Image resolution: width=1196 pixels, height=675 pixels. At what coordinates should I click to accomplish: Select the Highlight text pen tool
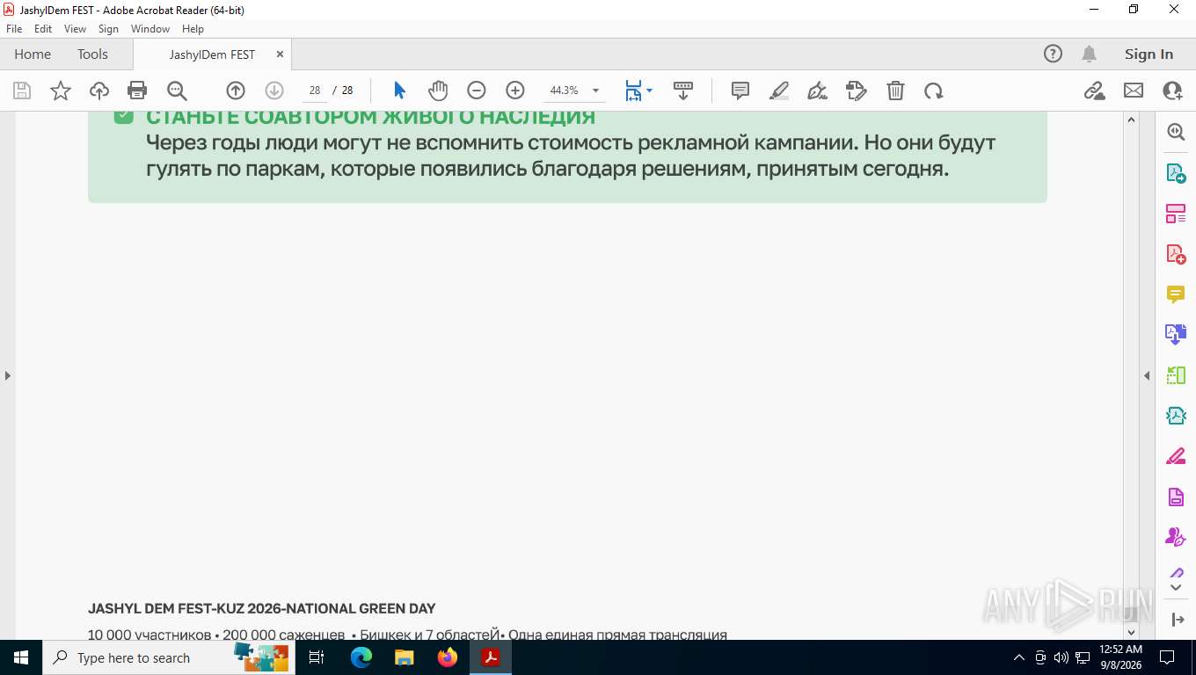coord(779,91)
